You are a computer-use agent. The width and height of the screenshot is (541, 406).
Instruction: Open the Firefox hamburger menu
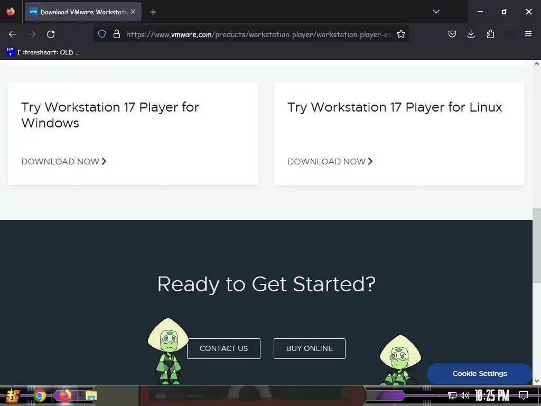(x=528, y=34)
